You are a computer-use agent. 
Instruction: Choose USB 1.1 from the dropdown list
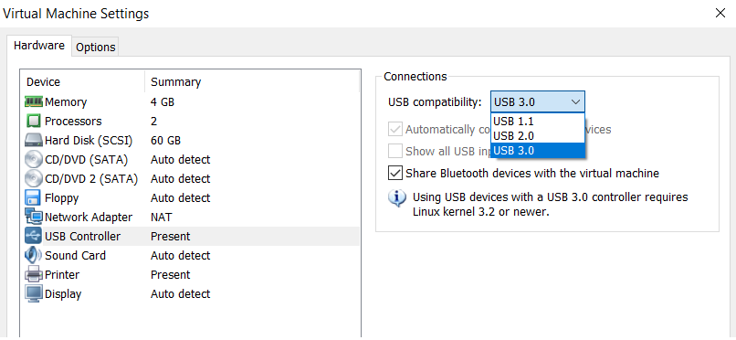click(x=538, y=122)
